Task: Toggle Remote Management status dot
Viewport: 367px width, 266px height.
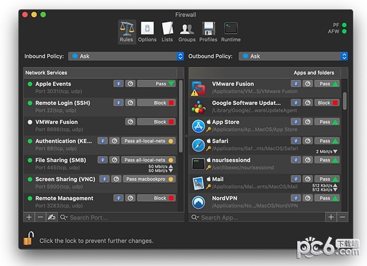Action: 30,198
